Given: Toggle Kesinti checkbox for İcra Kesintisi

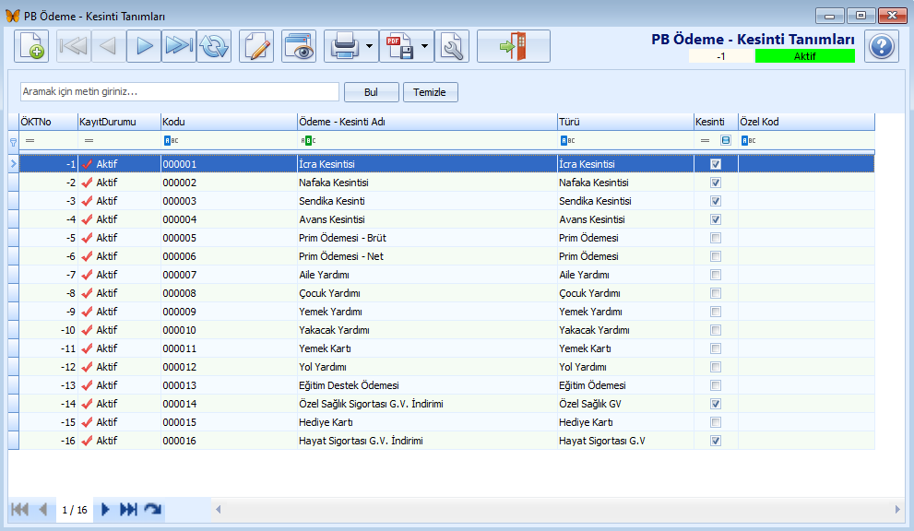Looking at the screenshot, I should coord(716,164).
